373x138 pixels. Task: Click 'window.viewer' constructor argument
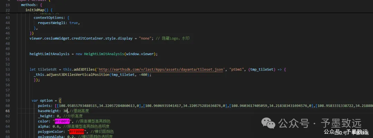pyautogui.click(x=140, y=54)
